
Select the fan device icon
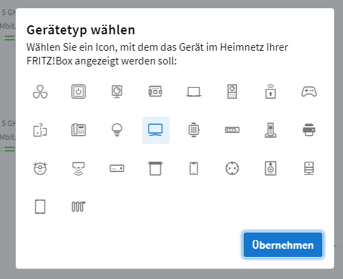tap(40, 92)
